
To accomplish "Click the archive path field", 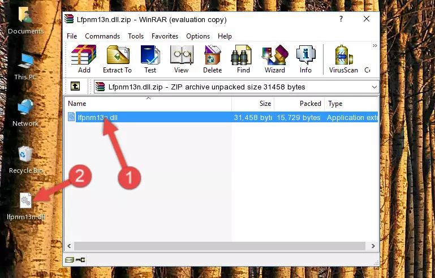I will pos(236,87).
